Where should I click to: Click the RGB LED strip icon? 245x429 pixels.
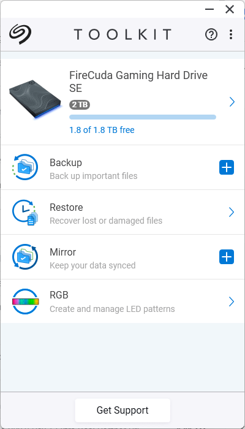26,302
